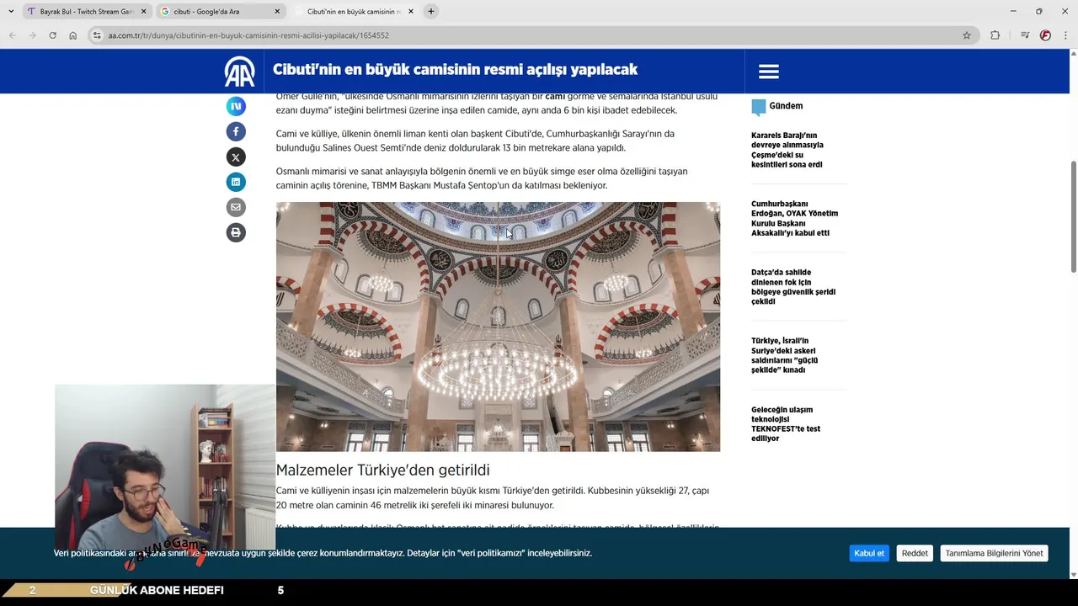This screenshot has height=606, width=1078.
Task: View site information icon in address bar
Action: [97, 35]
